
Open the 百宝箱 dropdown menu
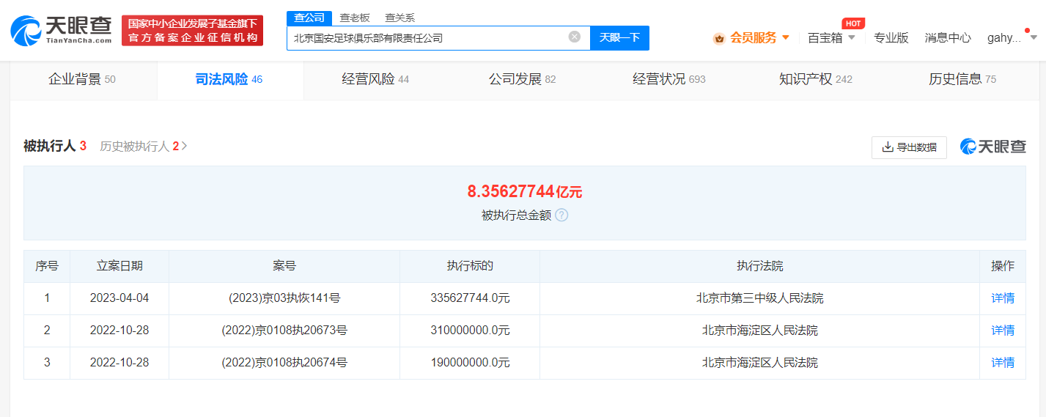point(831,38)
